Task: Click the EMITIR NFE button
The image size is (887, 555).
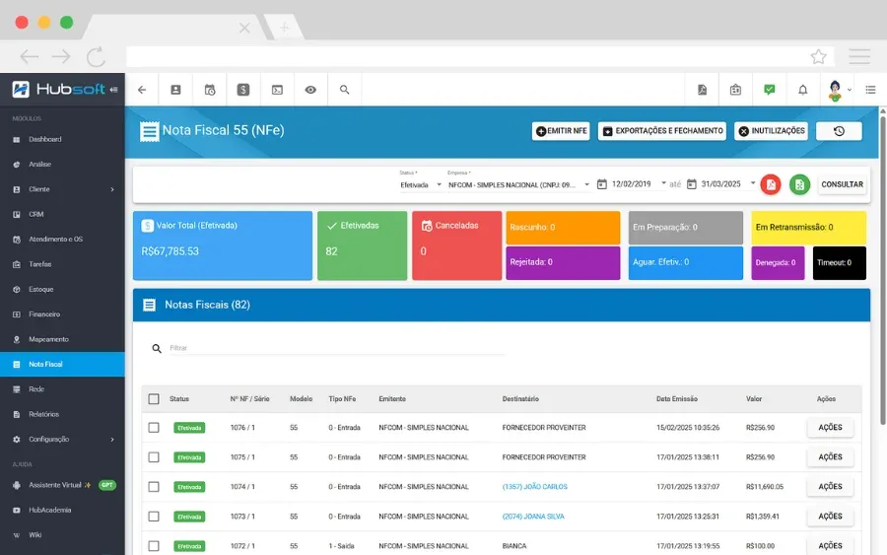Action: click(561, 131)
